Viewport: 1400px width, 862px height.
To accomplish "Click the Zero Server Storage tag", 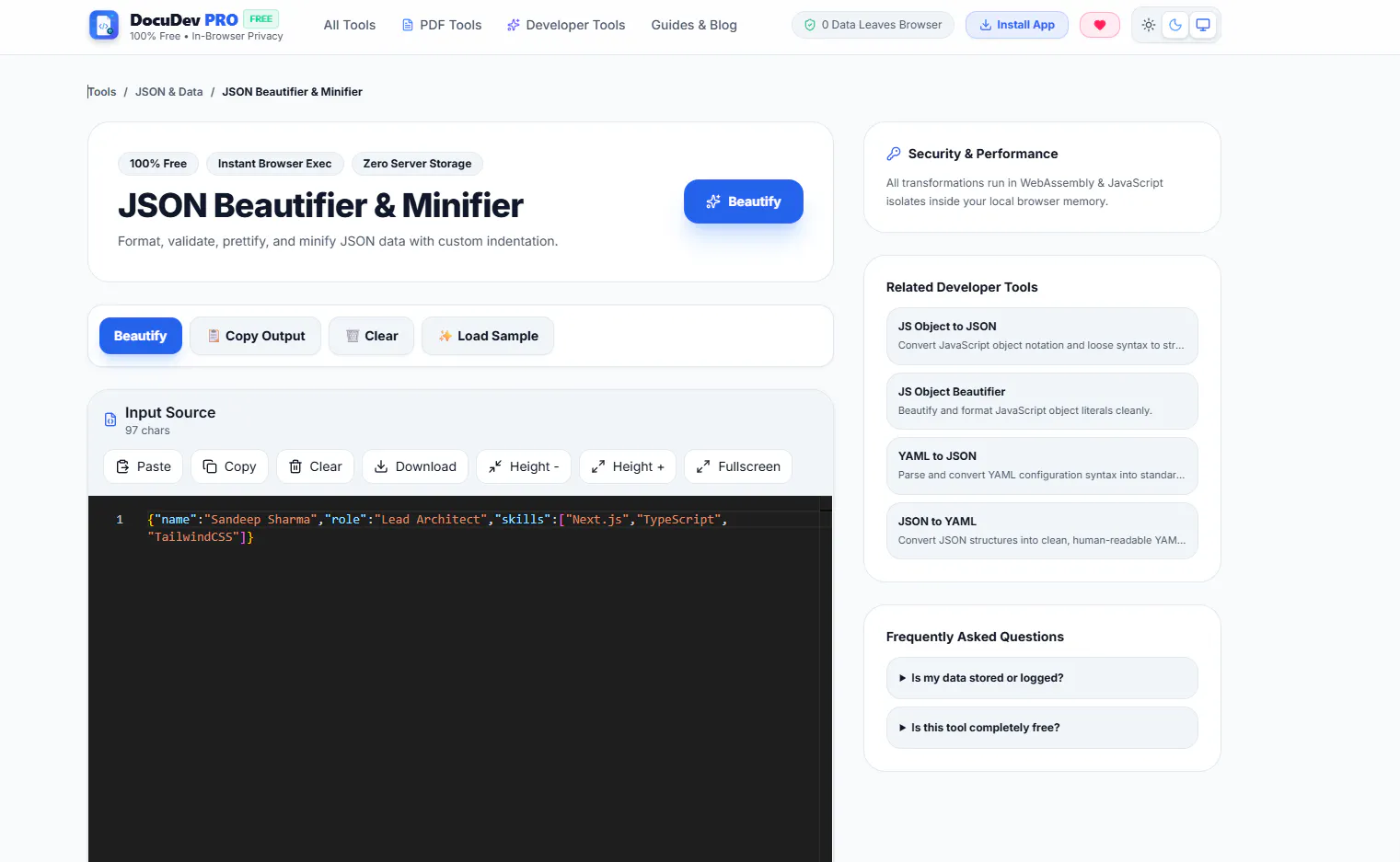I will [x=417, y=164].
